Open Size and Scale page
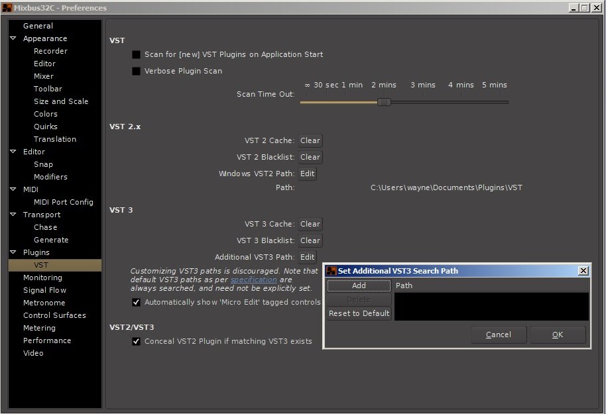 pyautogui.click(x=61, y=101)
